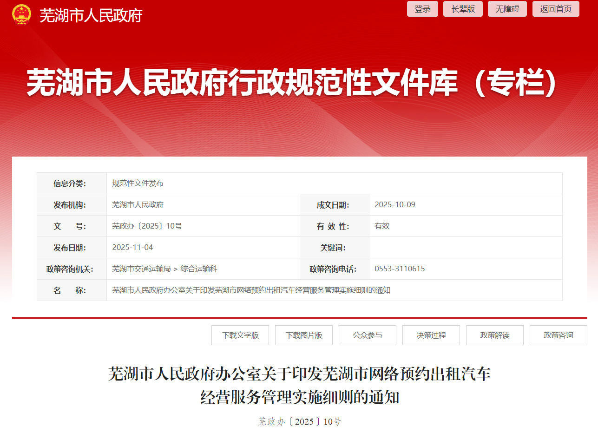Switch to 长辈版 mode

463,9
